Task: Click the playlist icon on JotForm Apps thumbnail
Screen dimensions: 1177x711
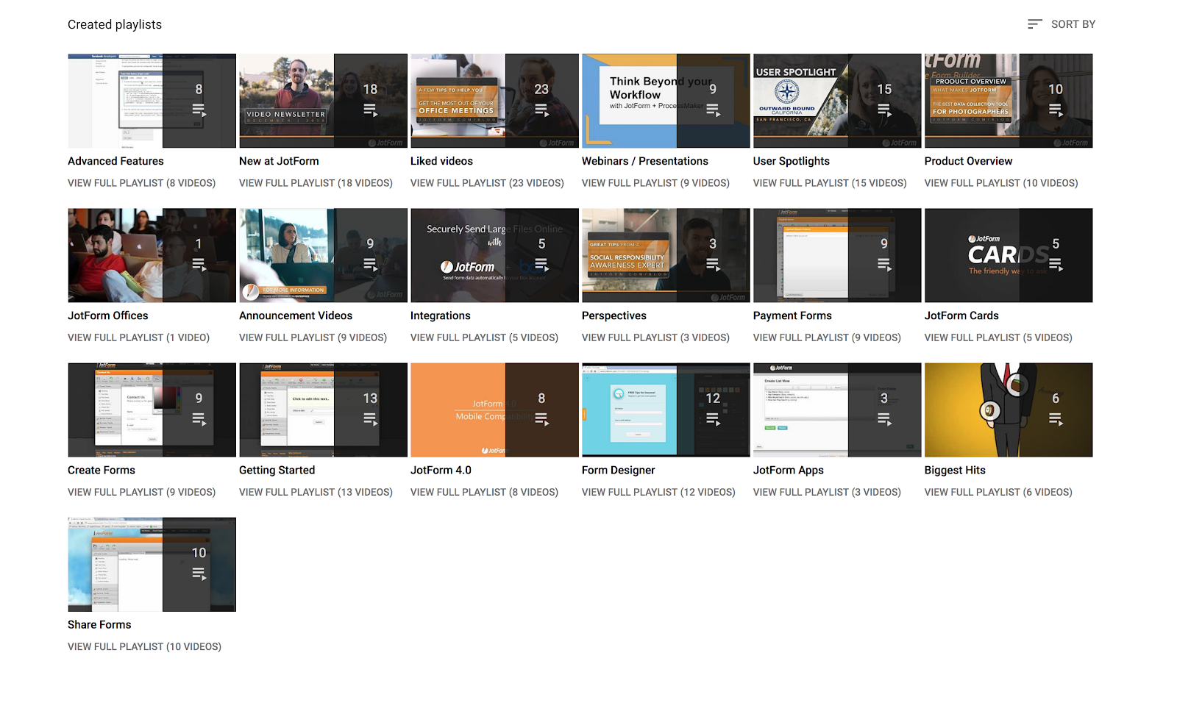Action: pos(884,419)
